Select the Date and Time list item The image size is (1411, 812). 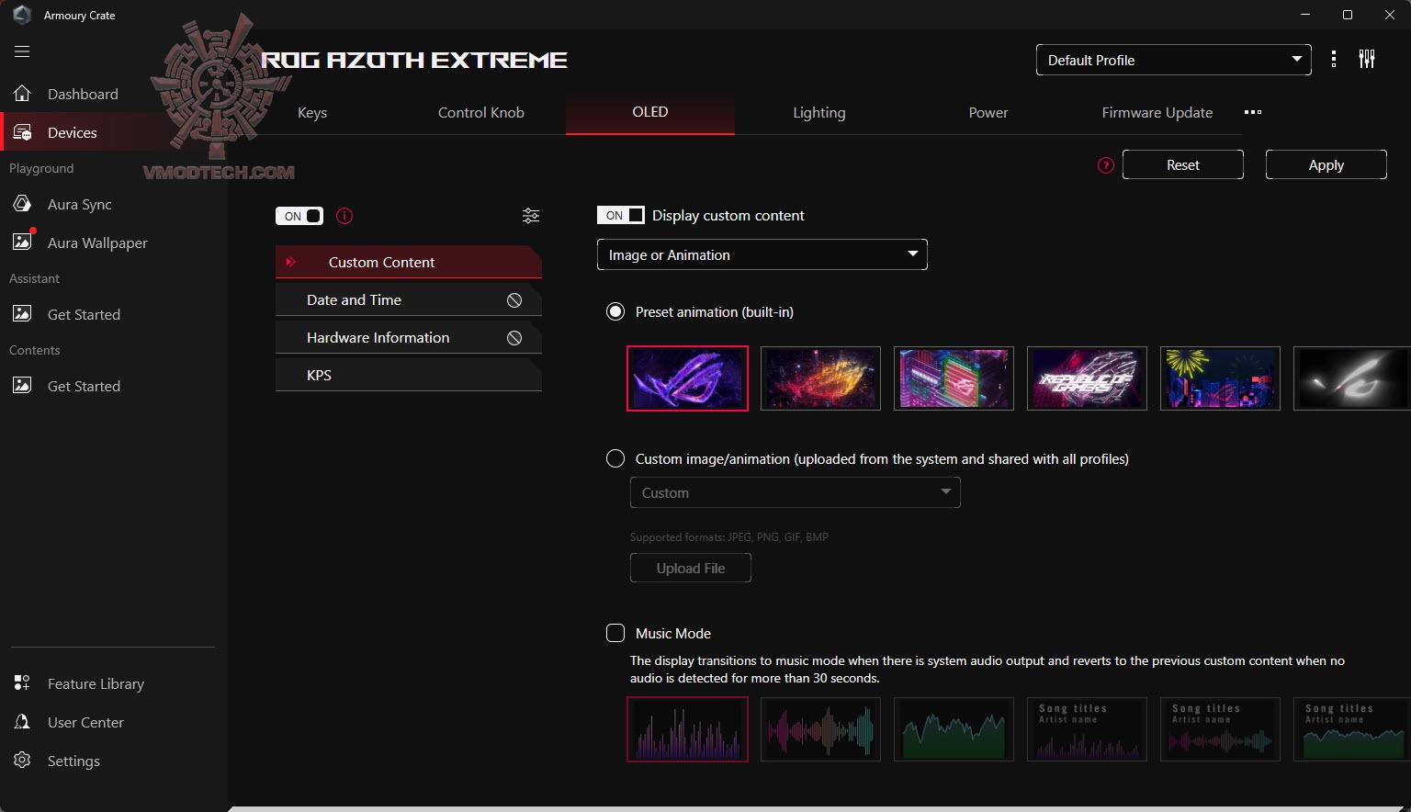[409, 300]
